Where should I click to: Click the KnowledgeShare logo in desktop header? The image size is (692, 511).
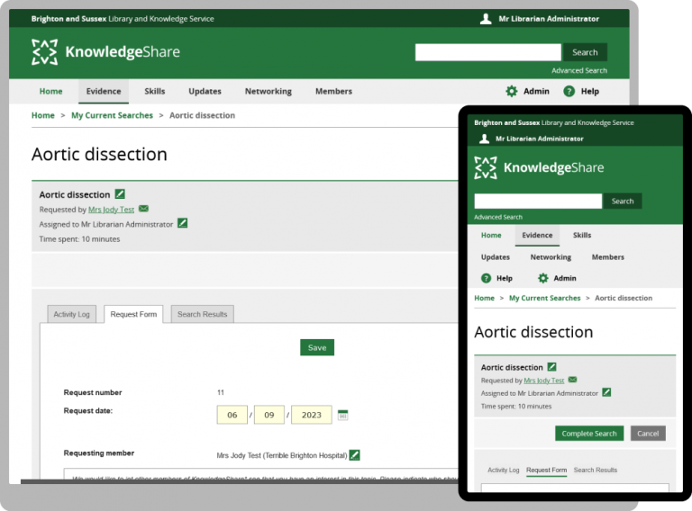[105, 52]
